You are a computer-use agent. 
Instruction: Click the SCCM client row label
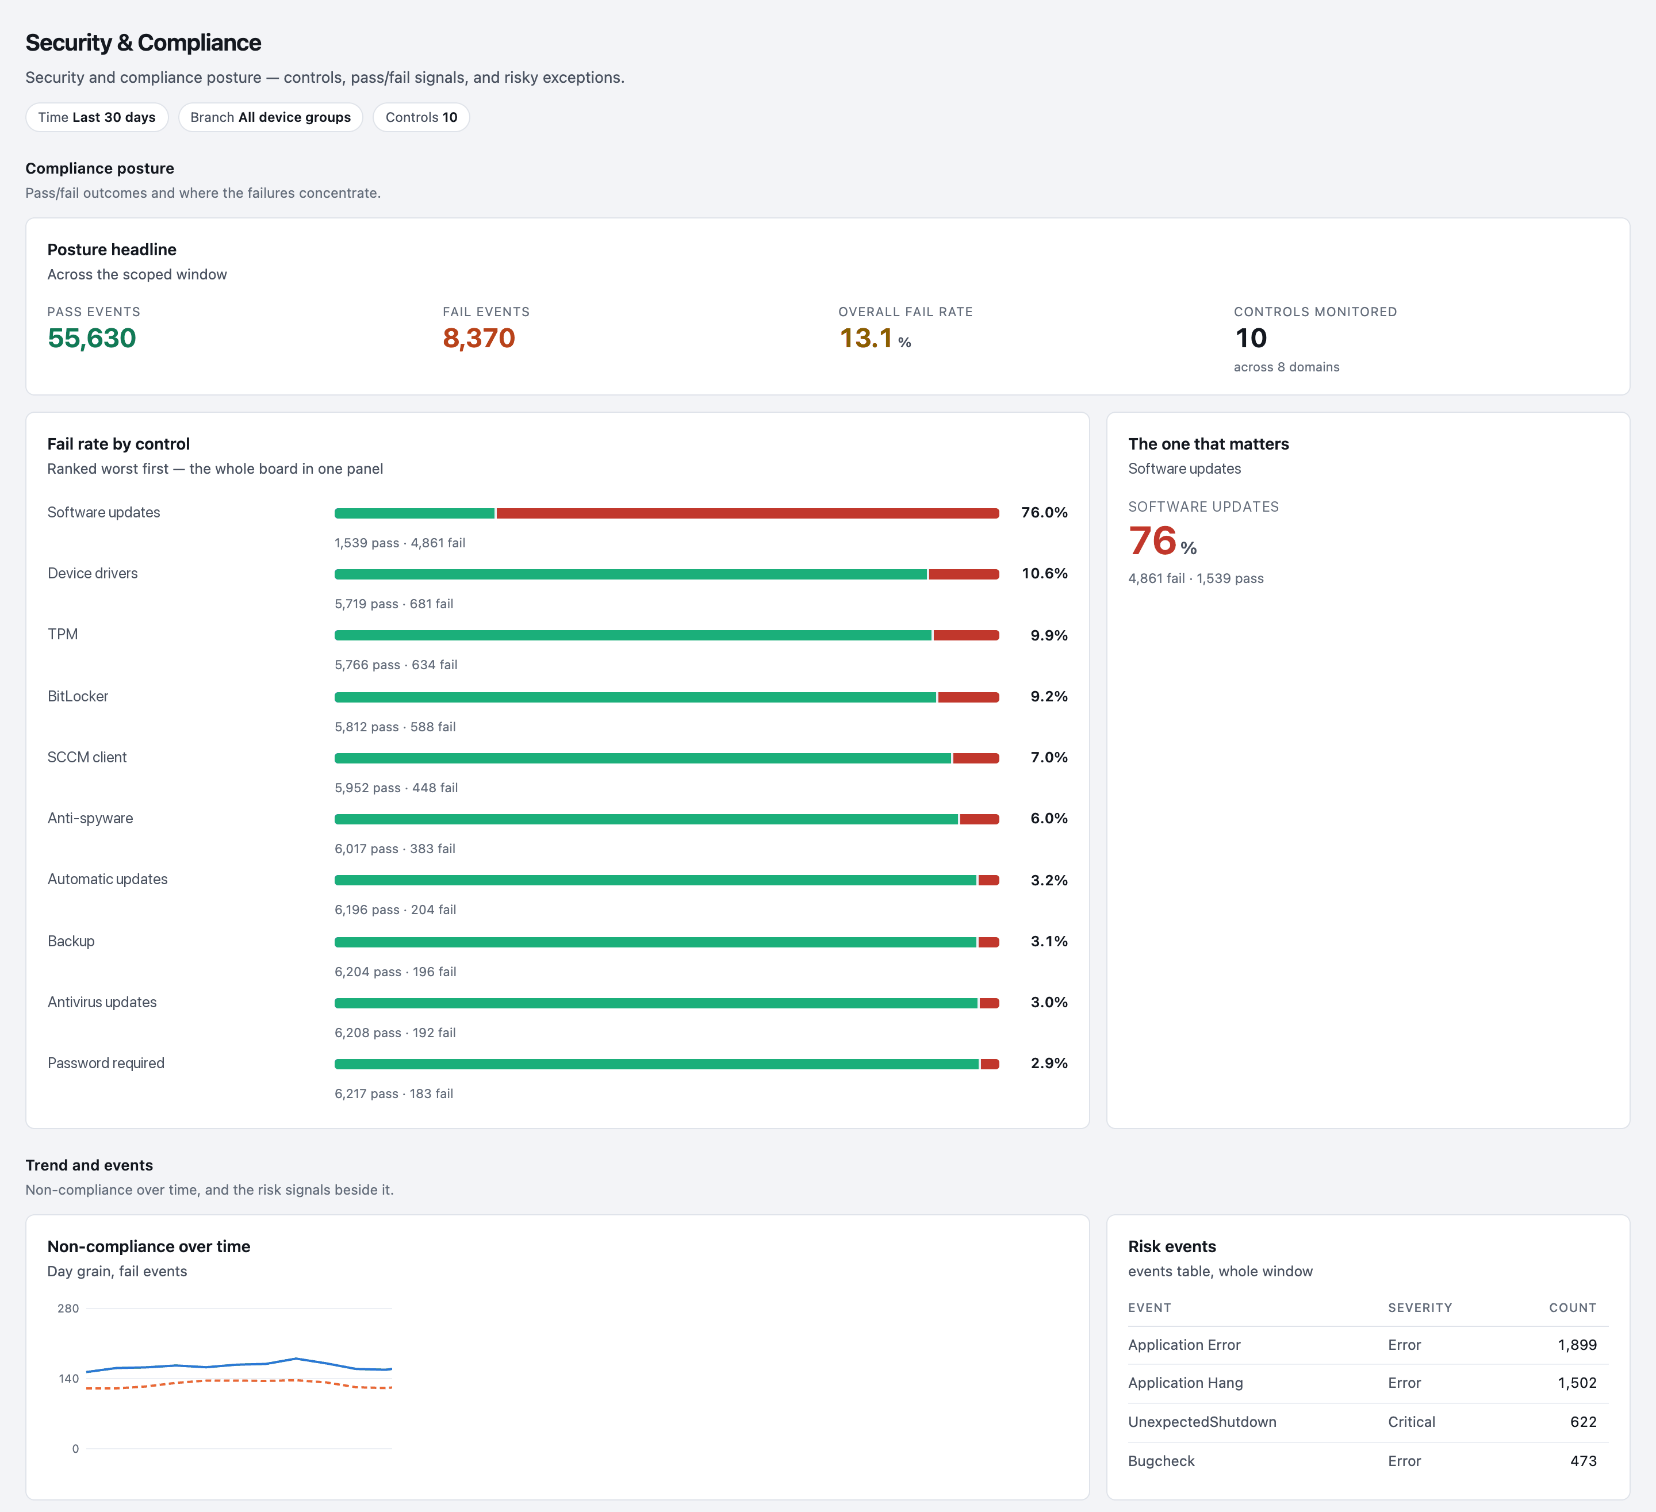[x=87, y=757]
